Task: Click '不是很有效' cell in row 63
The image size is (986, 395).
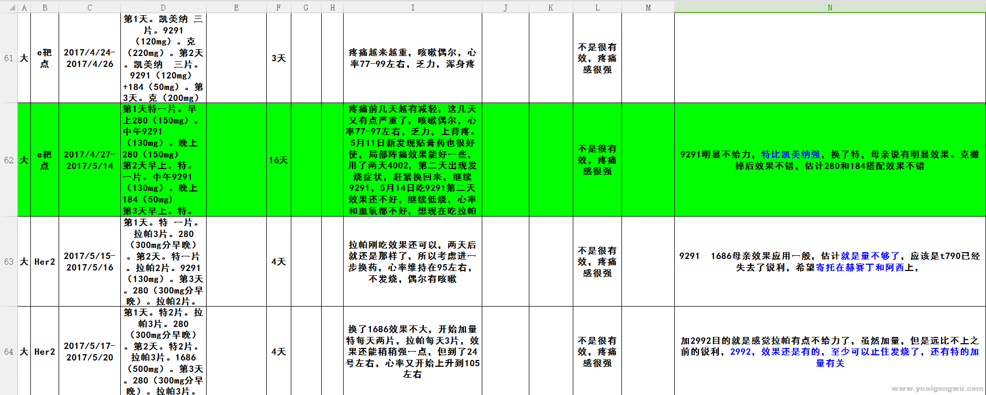Action: coord(597,262)
